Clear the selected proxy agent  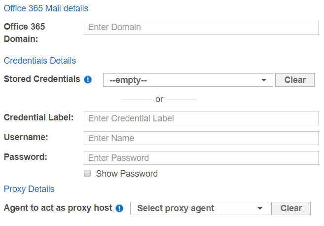(x=291, y=208)
